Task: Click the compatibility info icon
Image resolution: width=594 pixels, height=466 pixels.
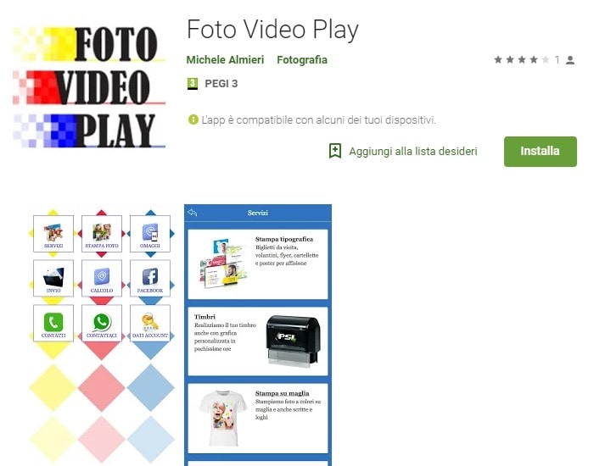Action: tap(193, 120)
